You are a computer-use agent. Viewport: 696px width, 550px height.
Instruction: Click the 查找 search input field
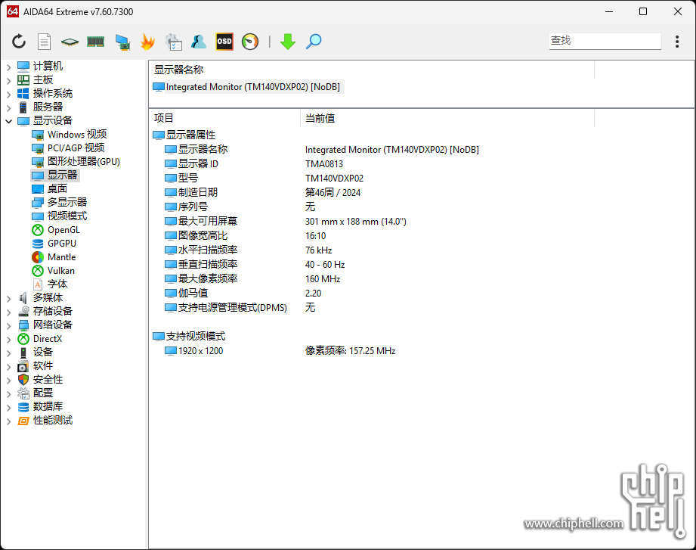click(x=605, y=41)
